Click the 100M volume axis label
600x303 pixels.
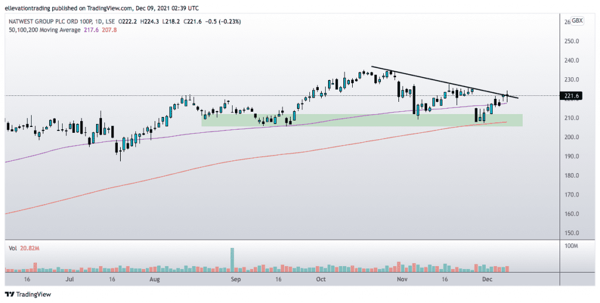coord(572,246)
